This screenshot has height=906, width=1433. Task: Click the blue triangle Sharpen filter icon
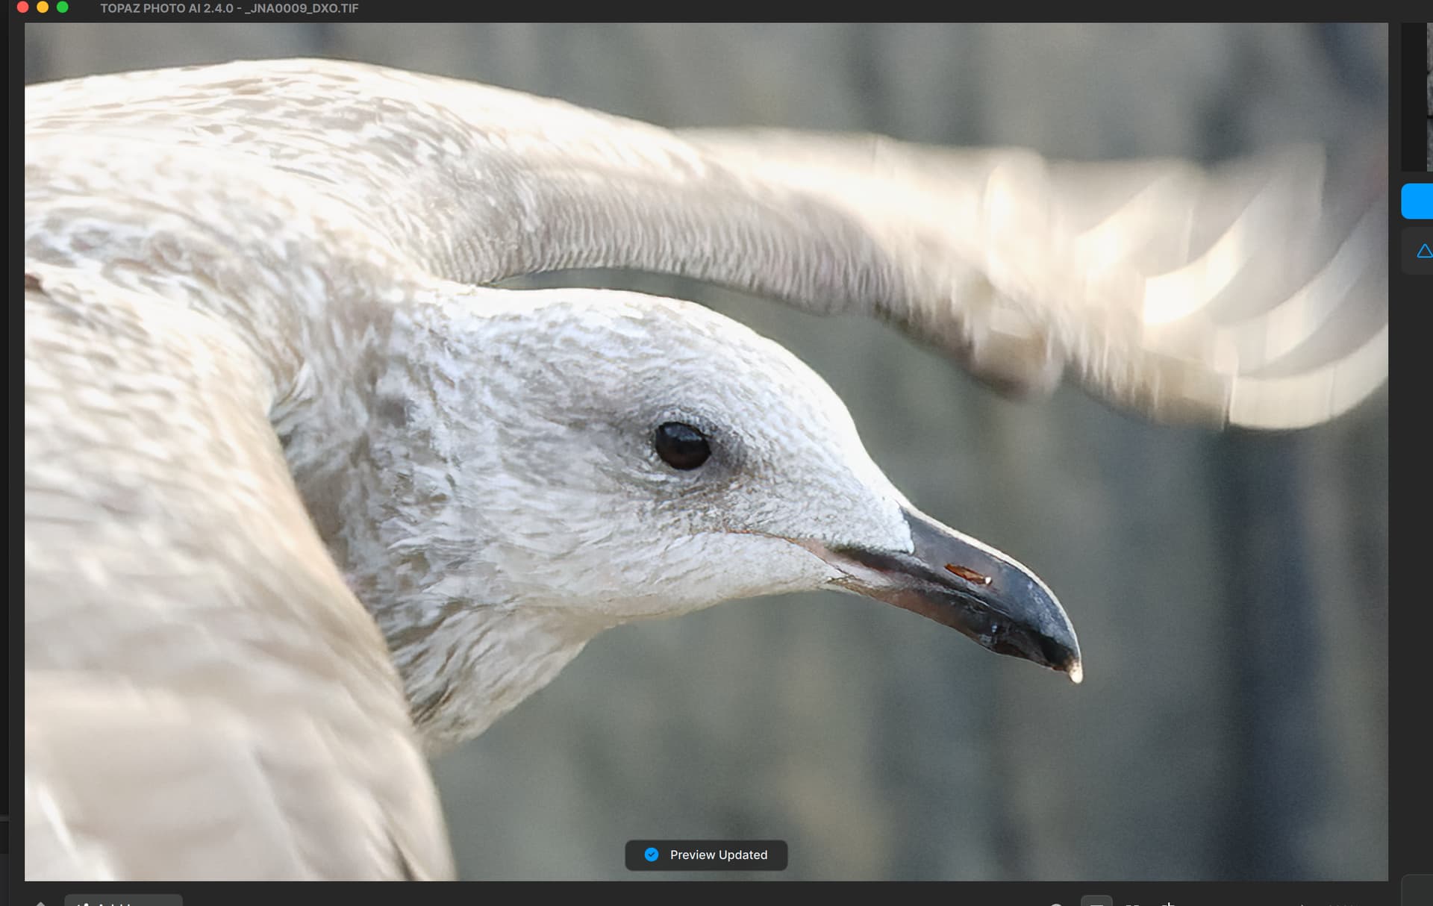coord(1424,252)
